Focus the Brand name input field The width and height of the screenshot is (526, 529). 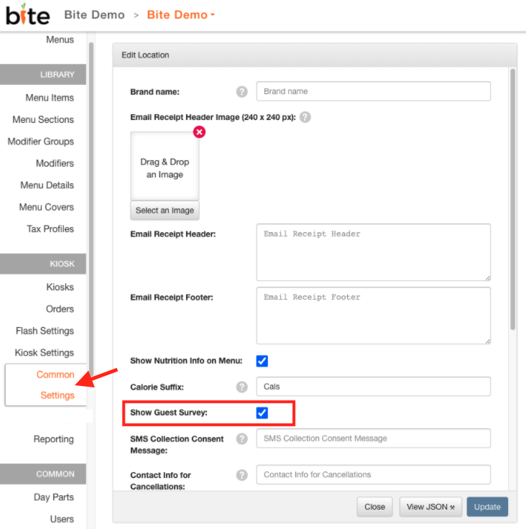tap(373, 91)
